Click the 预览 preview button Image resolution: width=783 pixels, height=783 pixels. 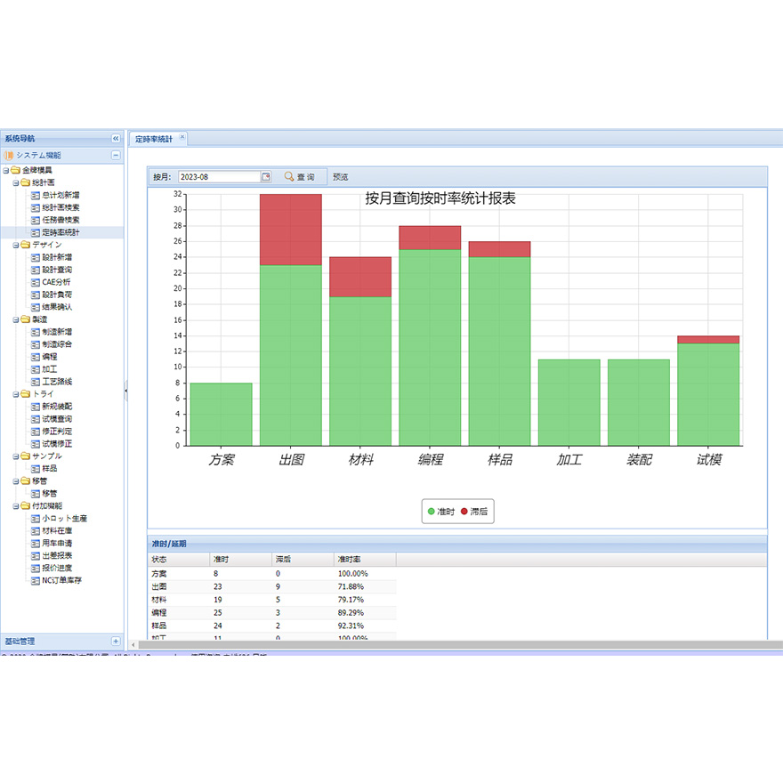(341, 177)
